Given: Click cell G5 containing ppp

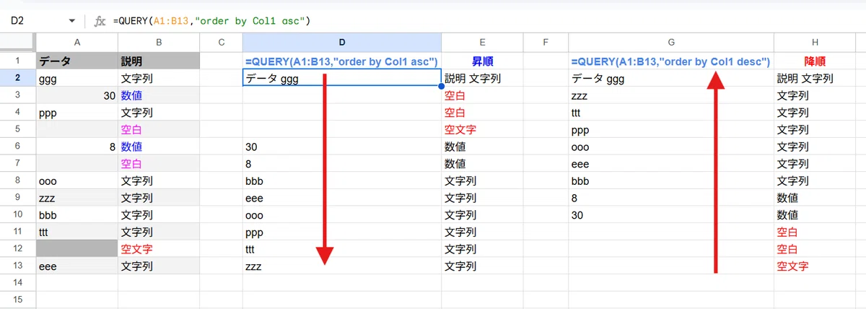Looking at the screenshot, I should (671, 129).
